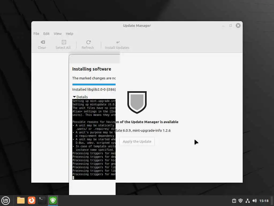The image size is (274, 206).
Task: Click the "mint-upgrade-info 1.2.6" text
Action: [151, 131]
